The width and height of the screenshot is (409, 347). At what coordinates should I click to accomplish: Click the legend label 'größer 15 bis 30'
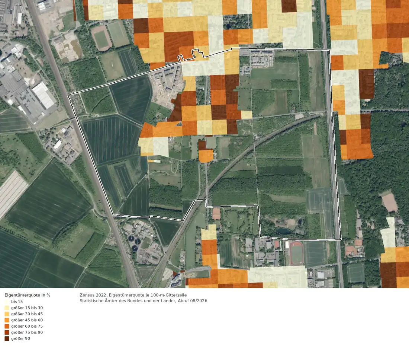tap(27, 308)
